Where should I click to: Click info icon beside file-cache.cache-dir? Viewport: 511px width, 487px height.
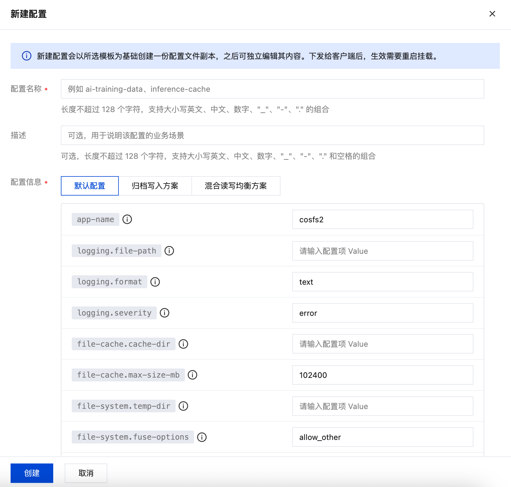coord(183,344)
